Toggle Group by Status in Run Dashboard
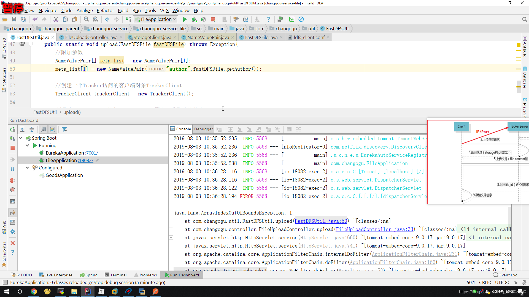Image resolution: width=529 pixels, height=297 pixels. click(x=53, y=129)
